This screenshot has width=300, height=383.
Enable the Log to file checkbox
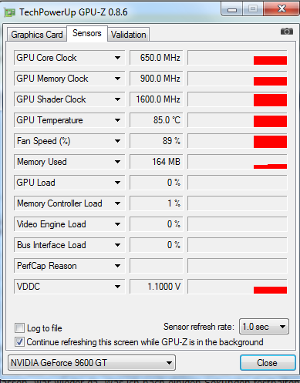click(x=19, y=328)
